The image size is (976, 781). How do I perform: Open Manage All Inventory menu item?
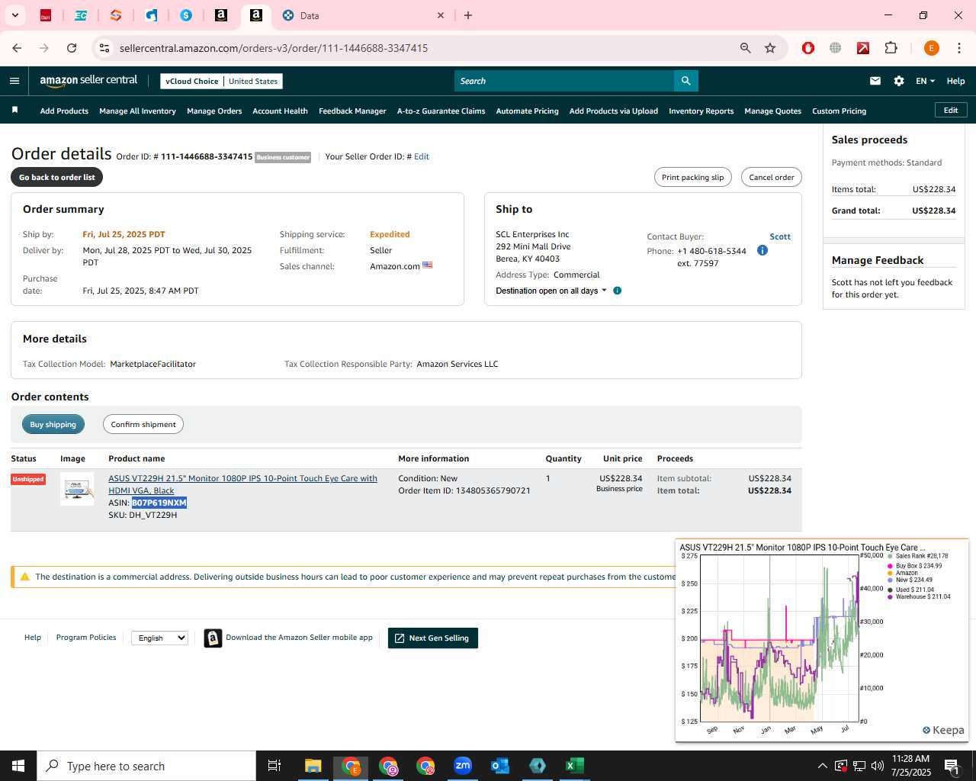coord(137,111)
